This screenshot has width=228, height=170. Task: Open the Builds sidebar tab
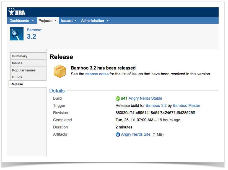[x=17, y=77]
